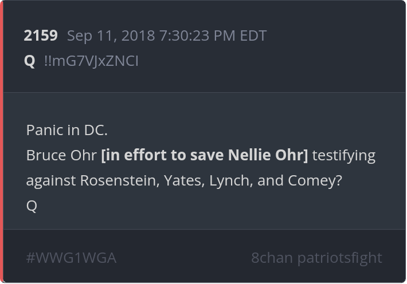Click the bold 'in effort to save' words
The width and height of the screenshot is (407, 284).
[162, 155]
